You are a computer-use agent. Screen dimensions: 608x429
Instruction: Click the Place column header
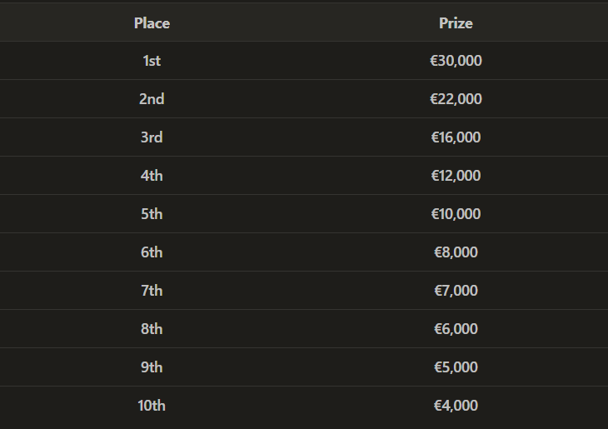click(x=152, y=23)
